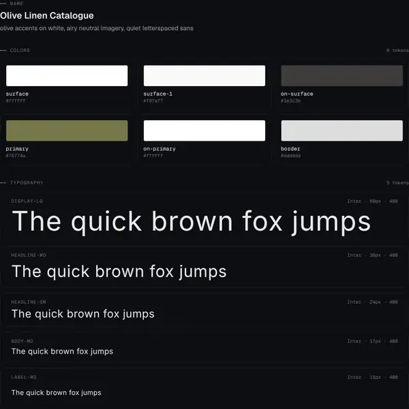
Task: Click the DISPLAY-LG token label
Action: click(27, 201)
